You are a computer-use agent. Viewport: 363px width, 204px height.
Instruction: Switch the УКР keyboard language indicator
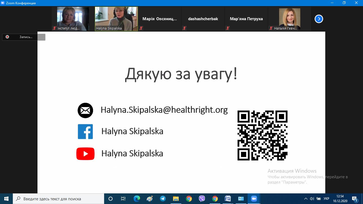(326, 199)
